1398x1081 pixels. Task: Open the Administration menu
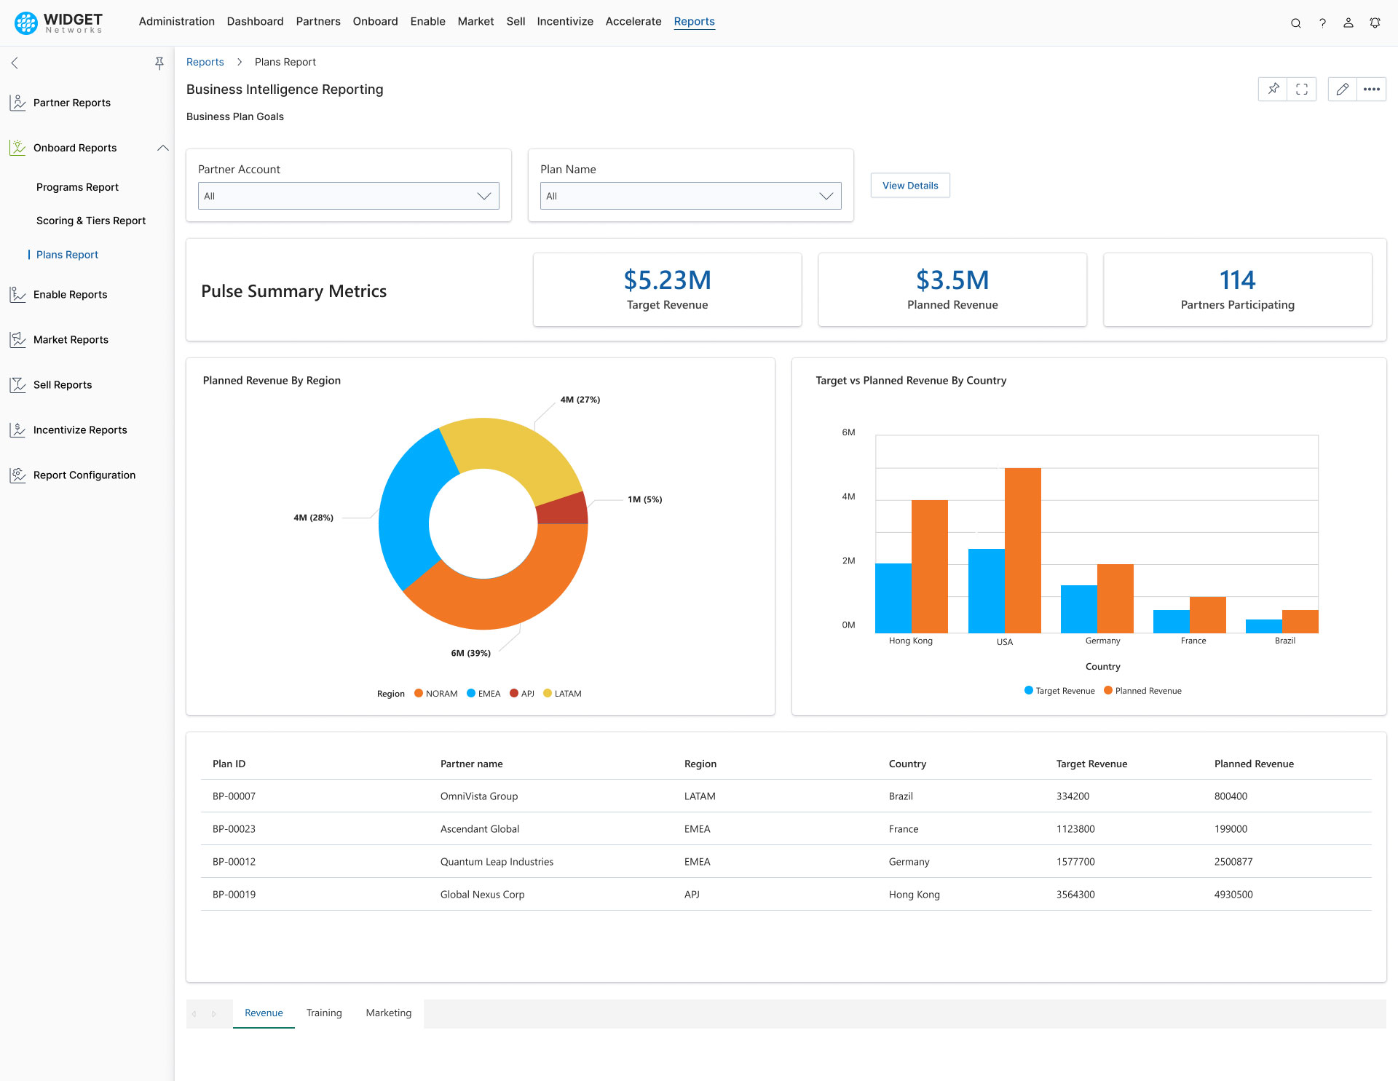click(x=176, y=21)
